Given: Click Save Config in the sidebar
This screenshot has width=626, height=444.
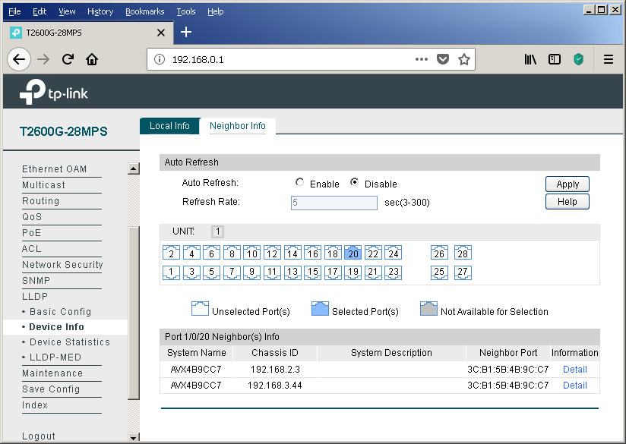Looking at the screenshot, I should tap(51, 389).
